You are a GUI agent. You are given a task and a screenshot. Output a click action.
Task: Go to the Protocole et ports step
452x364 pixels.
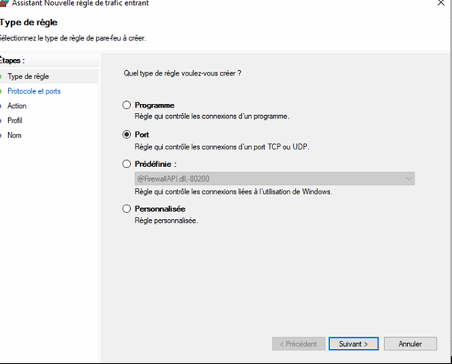tap(34, 91)
